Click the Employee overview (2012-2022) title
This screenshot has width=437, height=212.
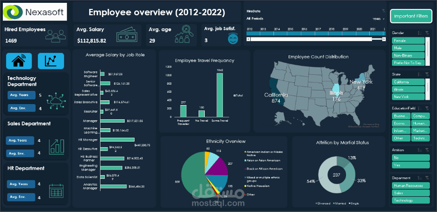point(157,12)
